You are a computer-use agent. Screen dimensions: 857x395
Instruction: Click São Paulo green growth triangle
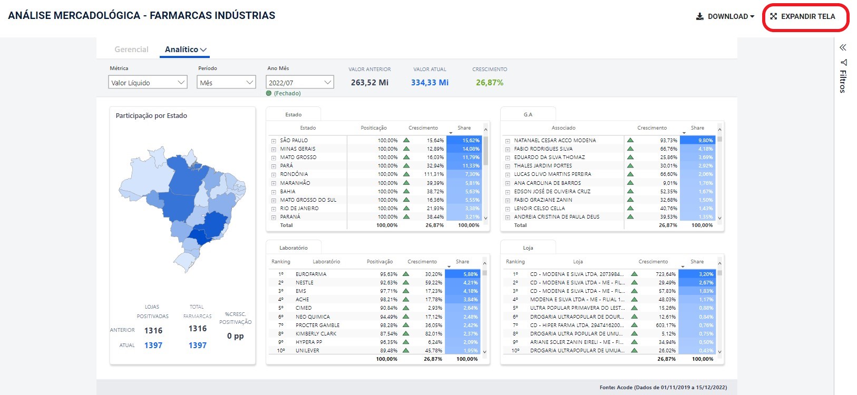tap(406, 140)
